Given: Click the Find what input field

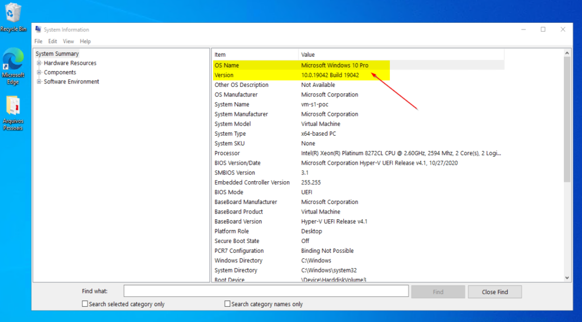Looking at the screenshot, I should [x=266, y=291].
